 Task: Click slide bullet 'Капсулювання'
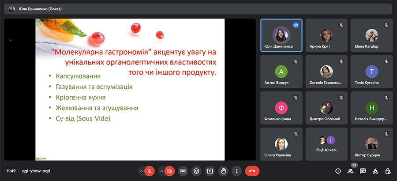coord(78,76)
